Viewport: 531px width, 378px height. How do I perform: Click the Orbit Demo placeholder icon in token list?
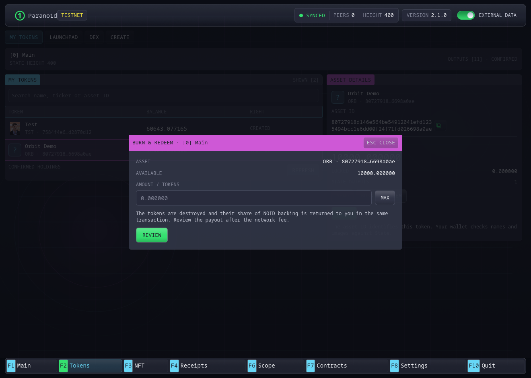[15, 150]
